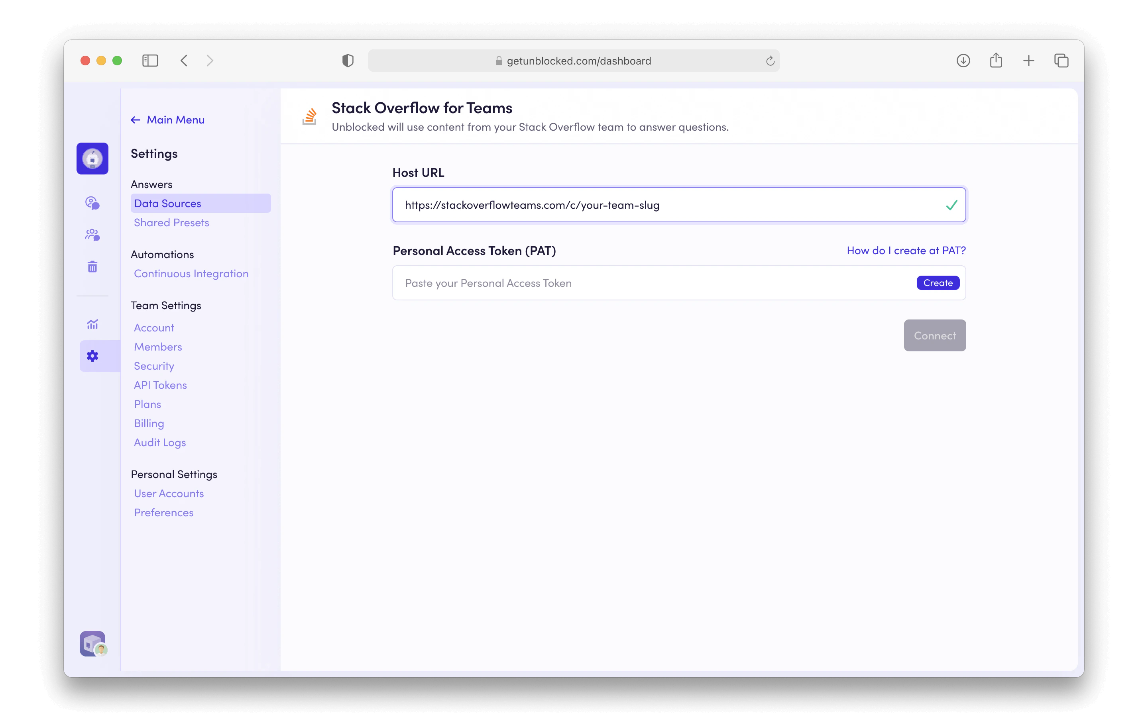This screenshot has width=1148, height=725.
Task: Go back with the browser back arrow
Action: click(184, 61)
